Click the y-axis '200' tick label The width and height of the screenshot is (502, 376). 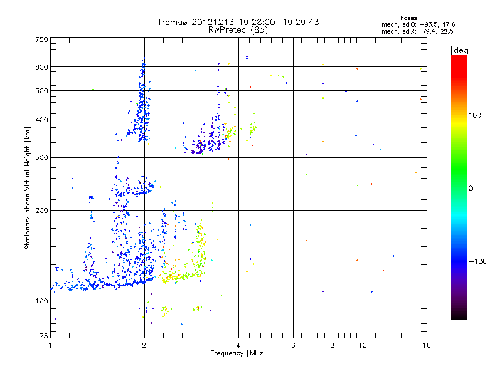41,211
